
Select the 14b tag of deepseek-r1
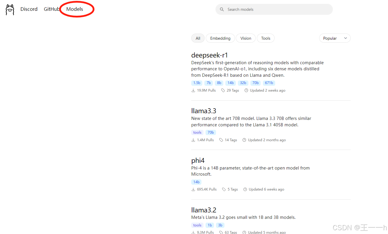(231, 83)
